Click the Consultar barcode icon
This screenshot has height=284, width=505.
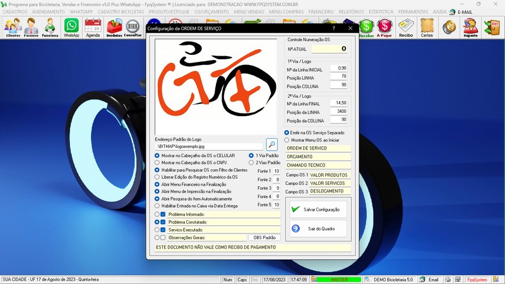click(133, 27)
